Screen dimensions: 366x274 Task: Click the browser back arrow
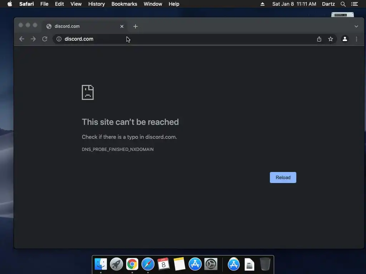(22, 39)
